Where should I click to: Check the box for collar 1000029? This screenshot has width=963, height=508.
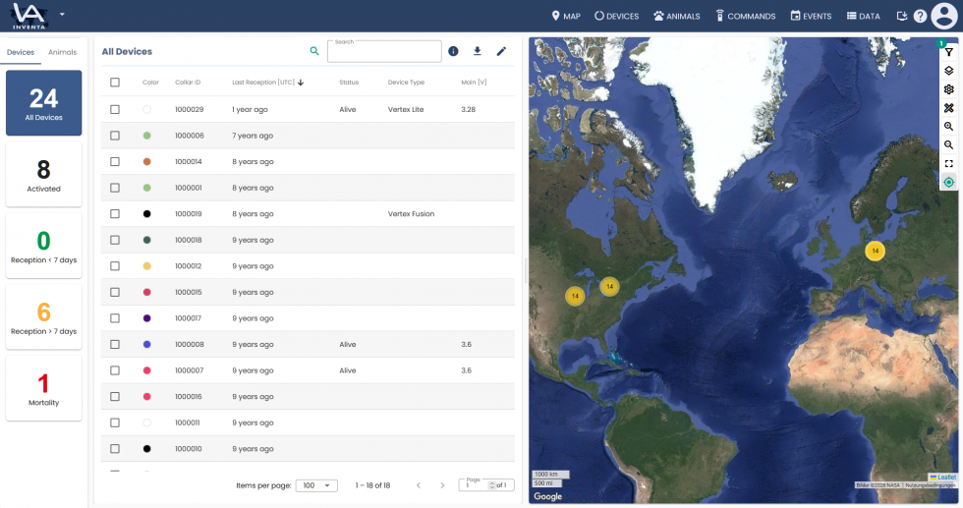tap(115, 109)
